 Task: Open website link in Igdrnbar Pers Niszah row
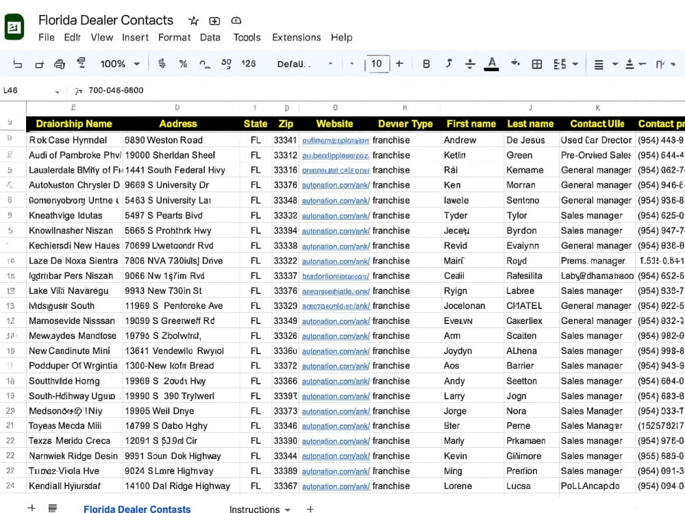(336, 276)
